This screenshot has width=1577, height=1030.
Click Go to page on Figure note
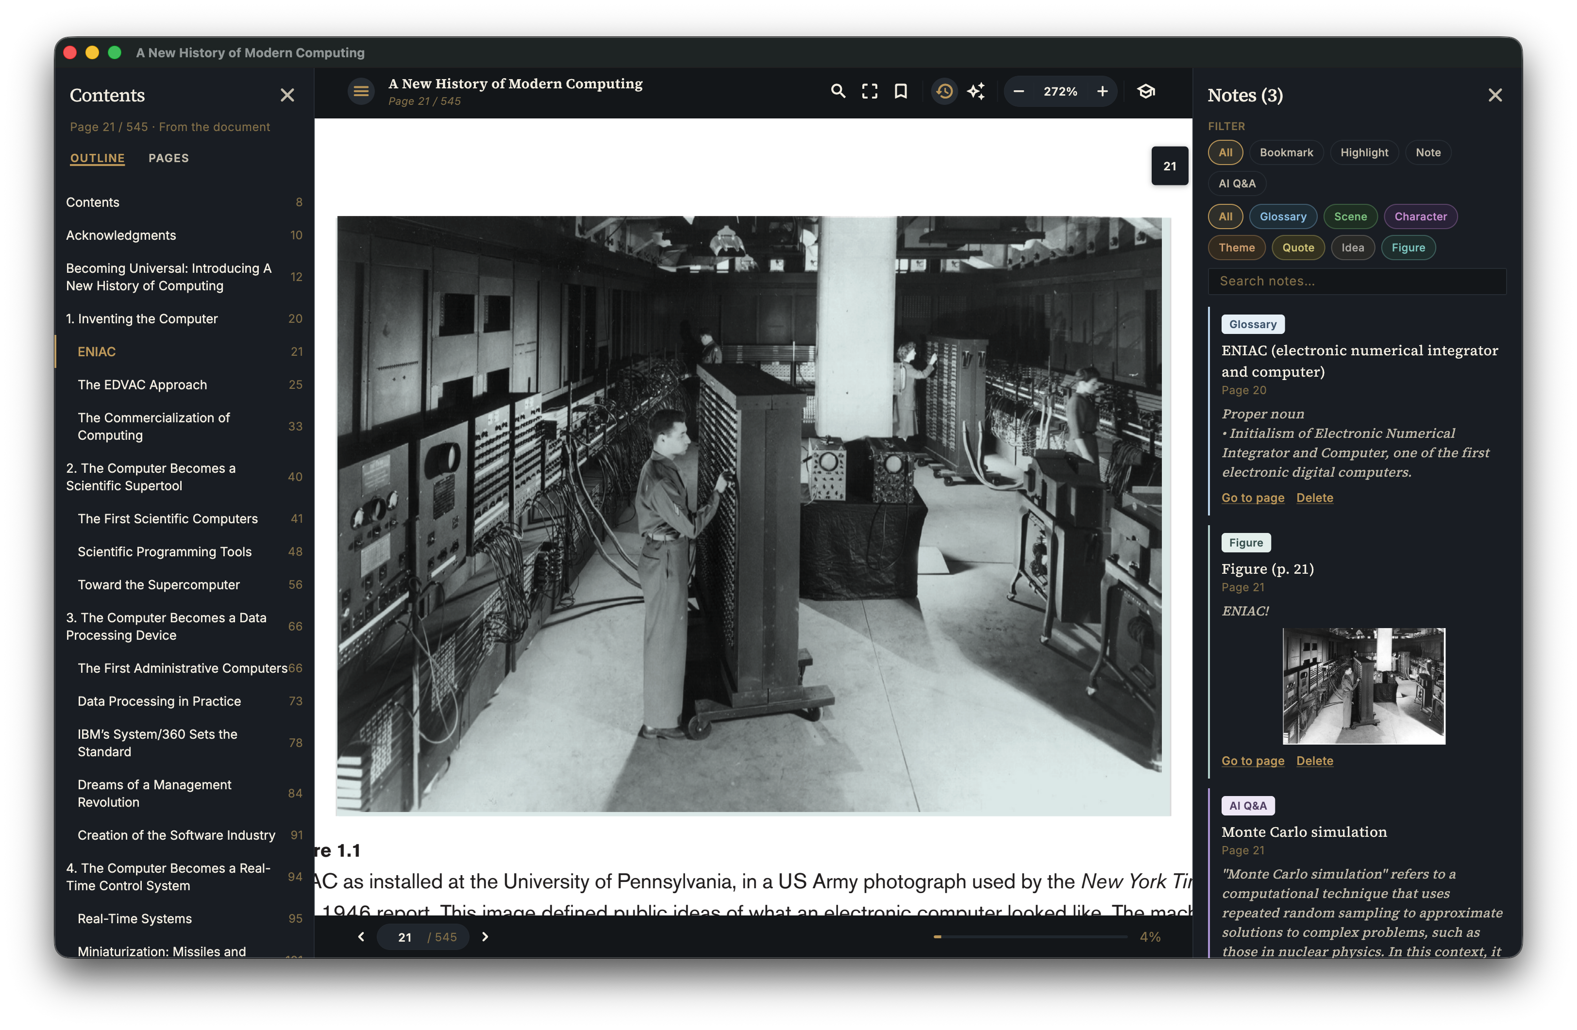(1252, 761)
